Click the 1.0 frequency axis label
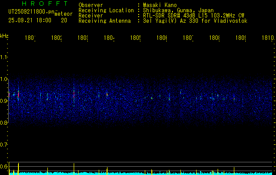Viewport: 276px width, 175px height. coord(4,79)
